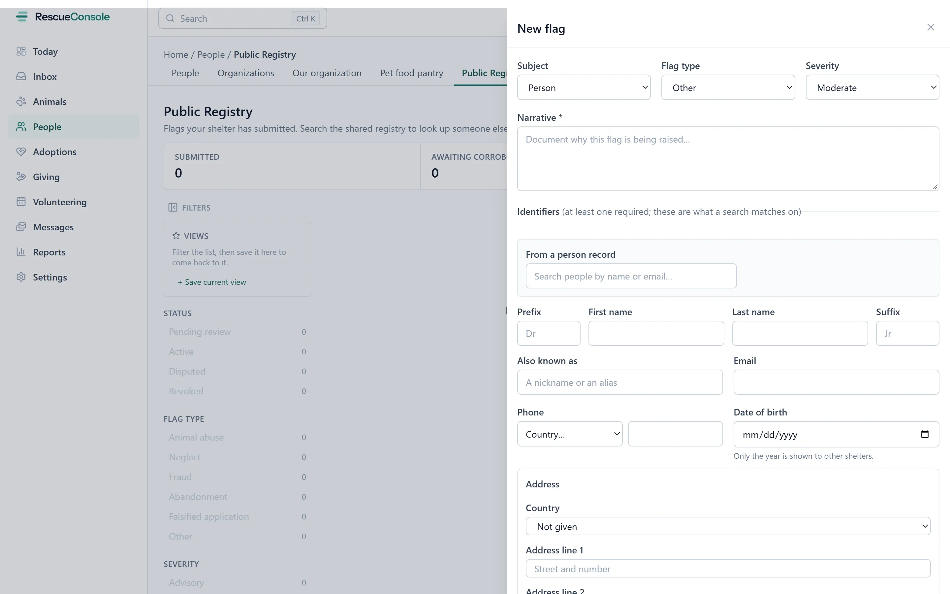Click the Animals paw icon
This screenshot has height=594, width=950.
(21, 102)
